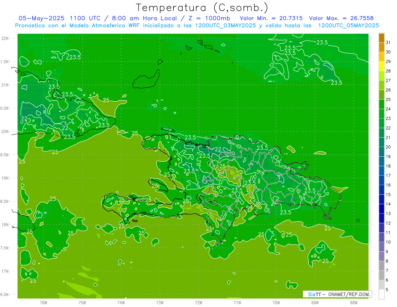Click the purple swatch between 8 and 9
The image size is (397, 307).
(x=381, y=256)
